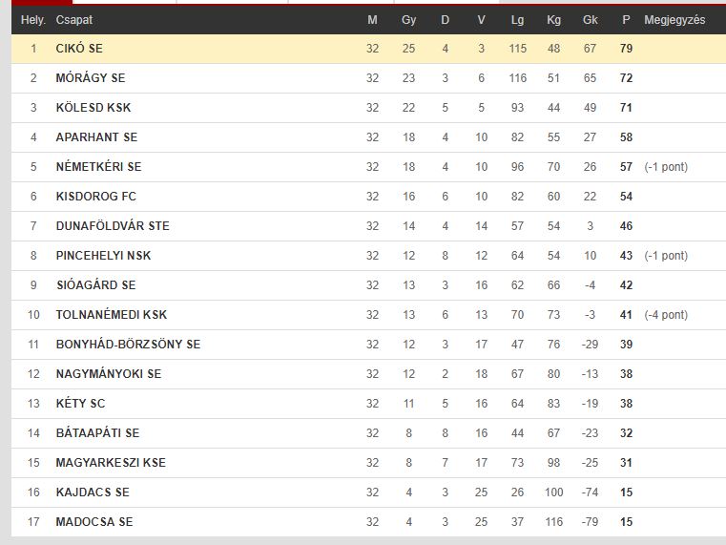Viewport: 726px width, 545px height.
Task: Select the KÉTY SC team
Action: pos(80,404)
